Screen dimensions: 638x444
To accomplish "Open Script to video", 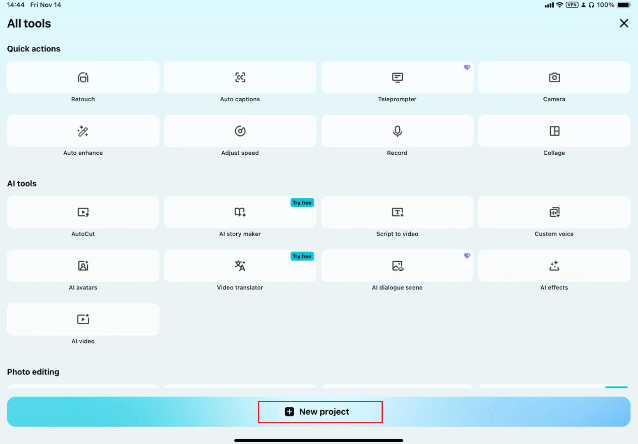I will [x=397, y=212].
